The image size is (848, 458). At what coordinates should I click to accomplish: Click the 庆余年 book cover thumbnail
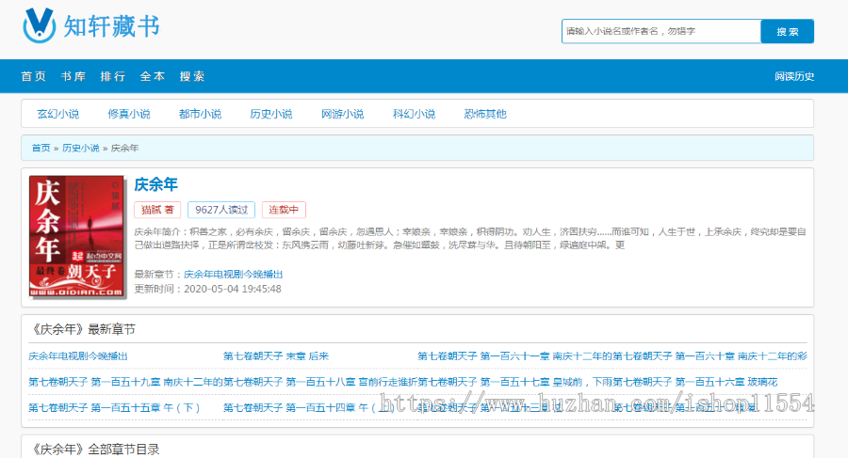77,238
